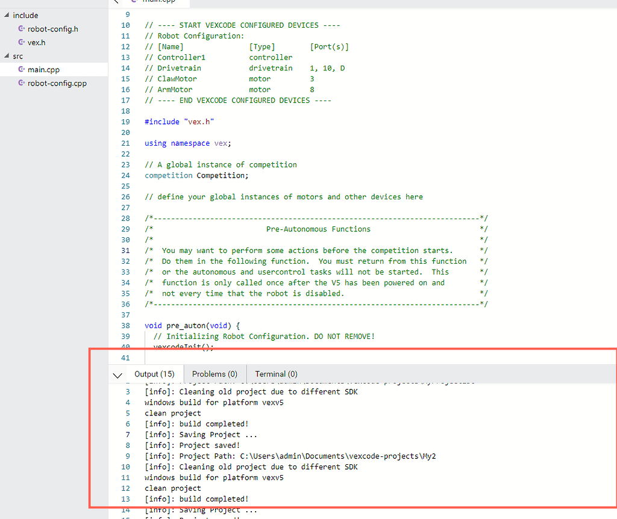The width and height of the screenshot is (617, 519).
Task: Click the C++ icon next to vex.h
Action: point(20,42)
